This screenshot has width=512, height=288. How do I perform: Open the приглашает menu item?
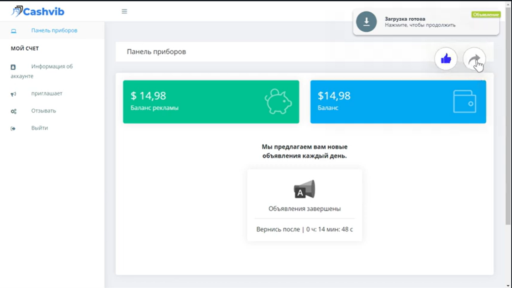(x=47, y=94)
